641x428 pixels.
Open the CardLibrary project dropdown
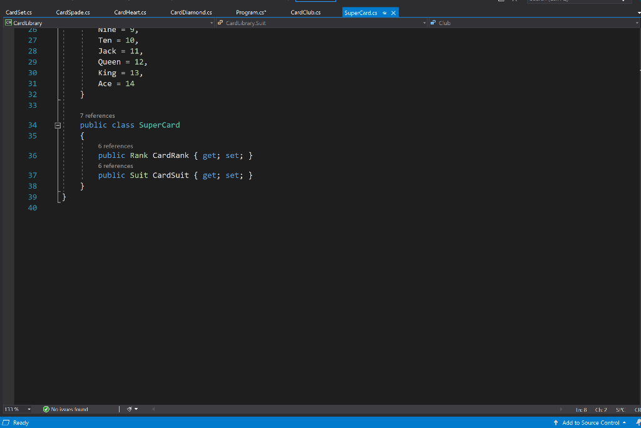(212, 23)
